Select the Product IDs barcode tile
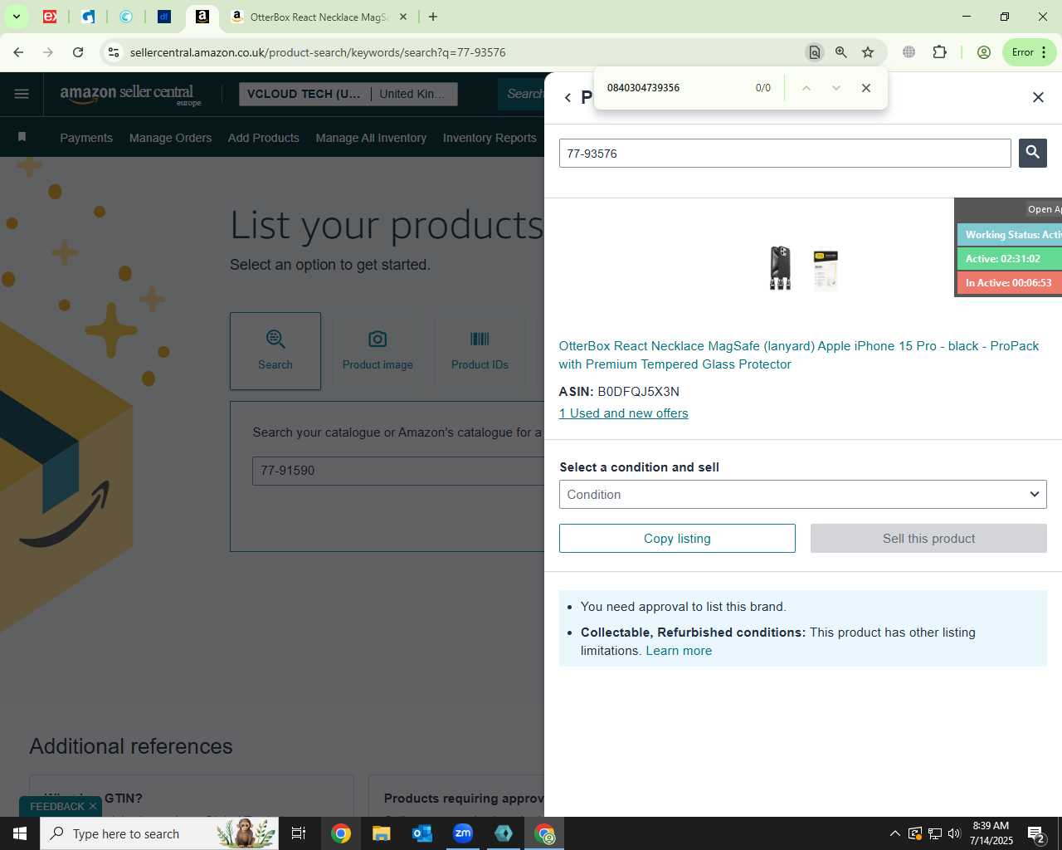 (480, 351)
